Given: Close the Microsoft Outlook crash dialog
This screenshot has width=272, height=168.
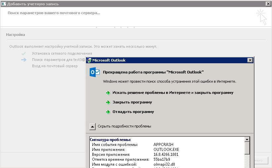Looking at the screenshot, I should pyautogui.click(x=250, y=60).
